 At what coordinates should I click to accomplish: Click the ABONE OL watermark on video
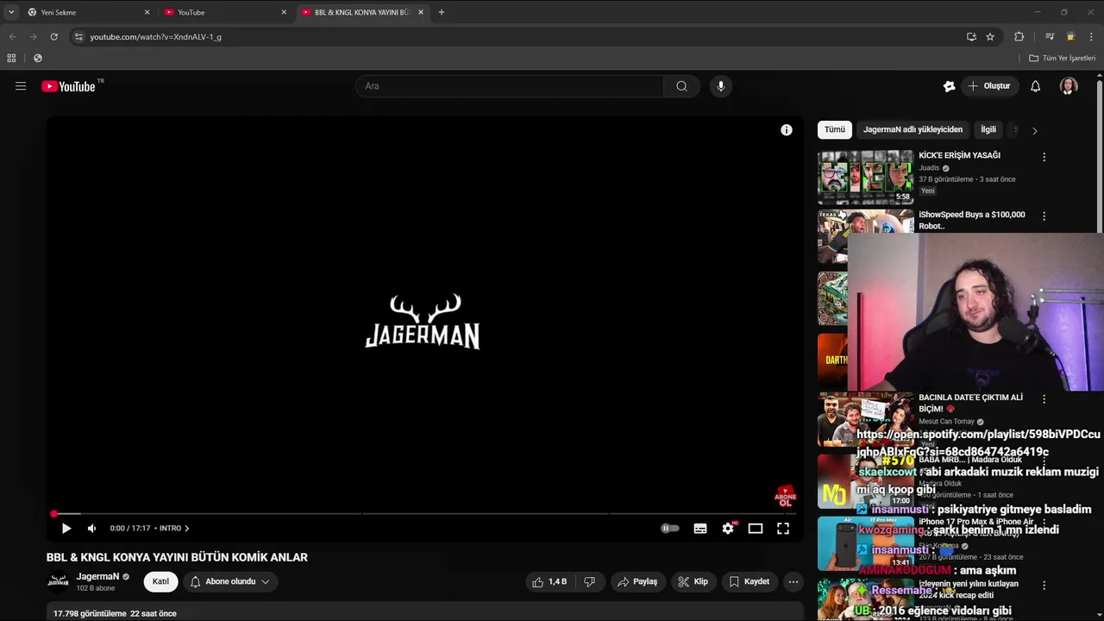[x=785, y=498]
